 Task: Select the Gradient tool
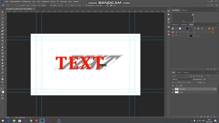(2, 57)
